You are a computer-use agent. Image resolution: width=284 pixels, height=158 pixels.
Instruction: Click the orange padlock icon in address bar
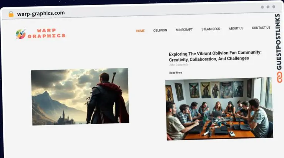pyautogui.click(x=11, y=14)
